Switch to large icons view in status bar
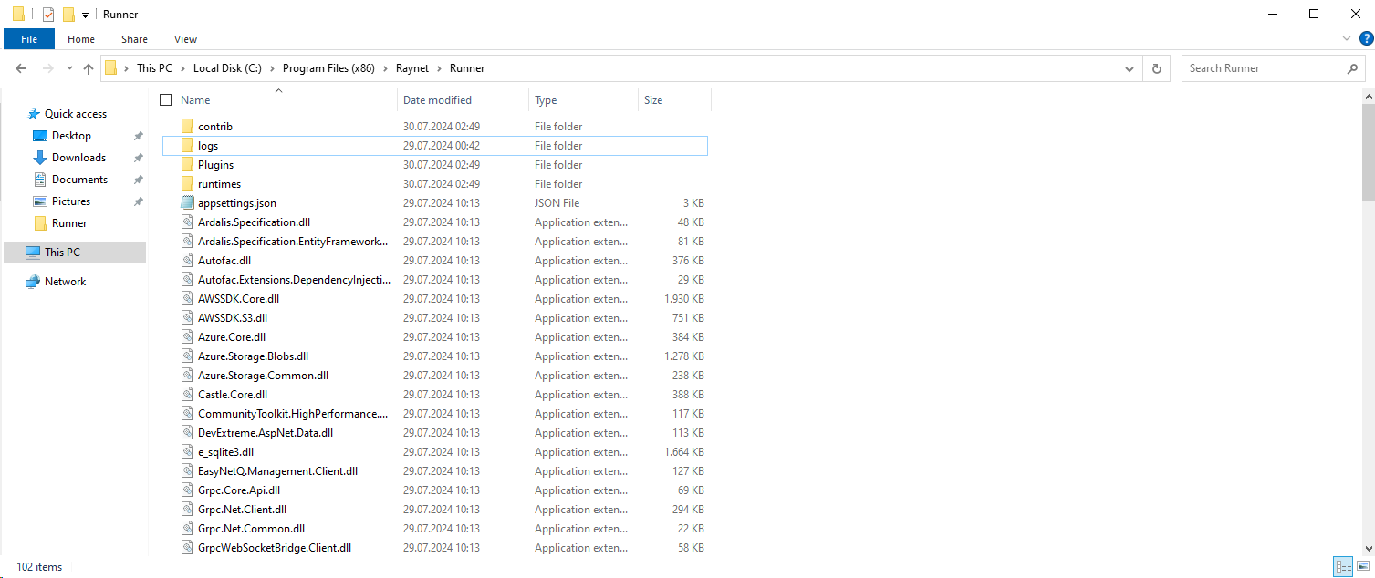1375x578 pixels. 1362,567
